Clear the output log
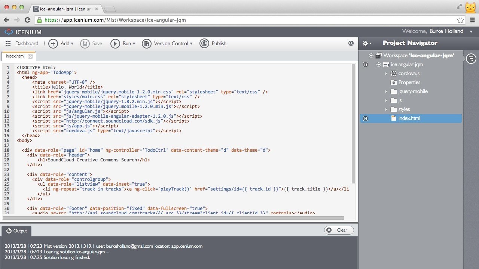The width and height of the screenshot is (479, 269). 339,230
